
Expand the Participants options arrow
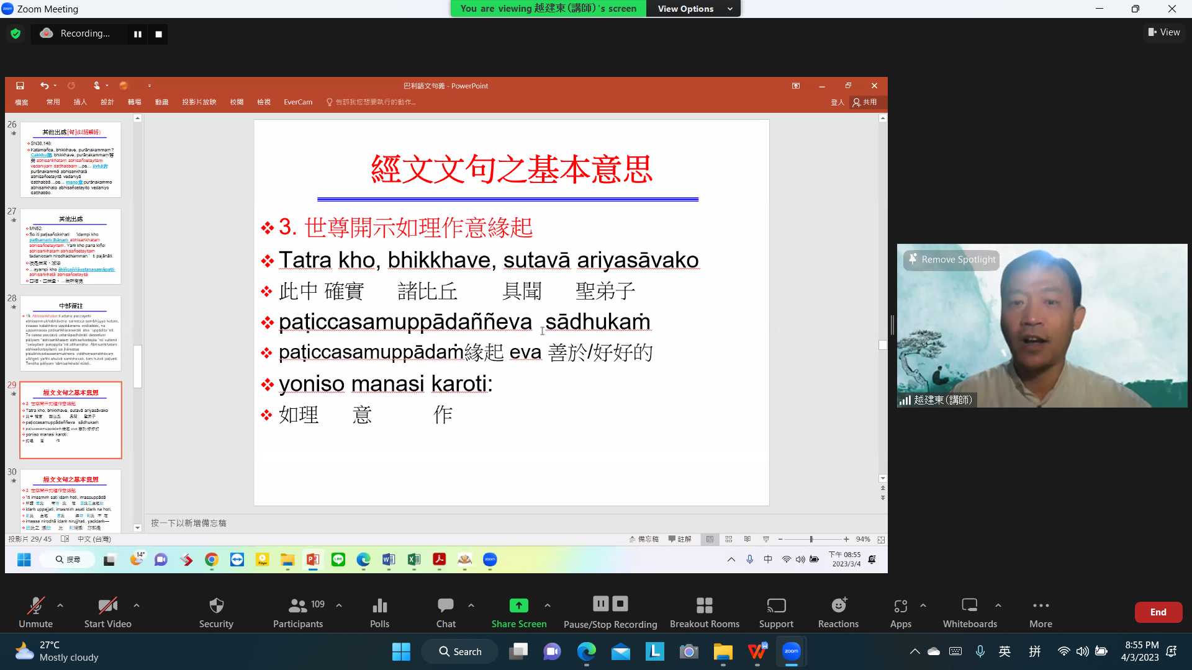tap(339, 605)
